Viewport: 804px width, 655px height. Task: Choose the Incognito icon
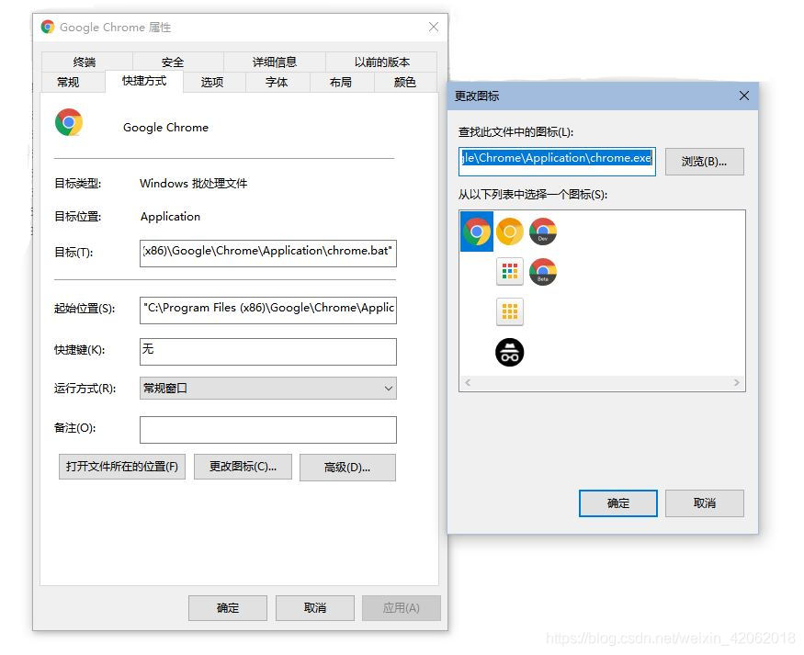pyautogui.click(x=510, y=352)
